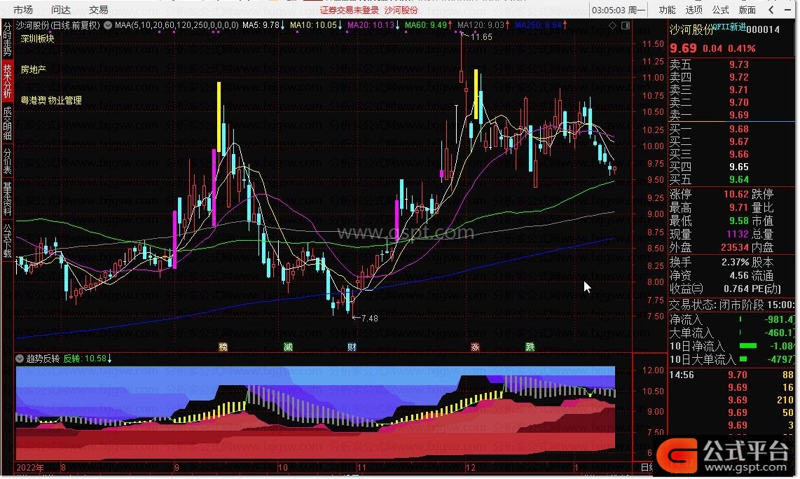The height and width of the screenshot is (479, 800).
Task: Open the 选项 menu
Action: 694,10
